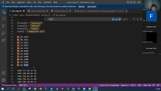161x91 pixels.
Task: Open the Extensions view
Action: pos(4,40)
